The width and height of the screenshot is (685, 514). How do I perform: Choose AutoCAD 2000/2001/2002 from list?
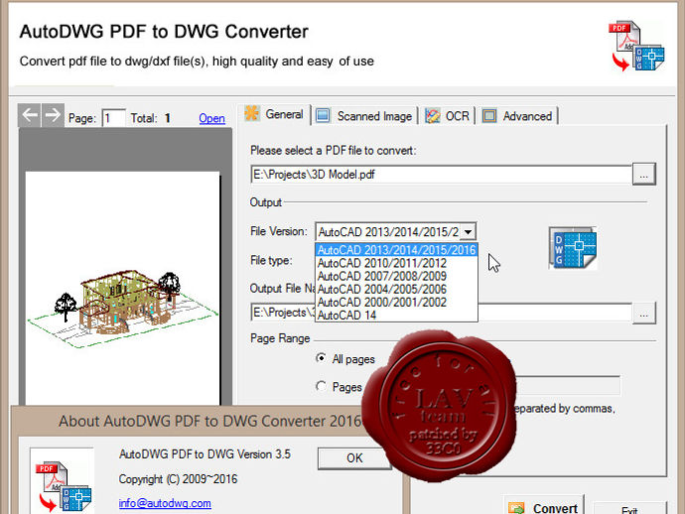(x=396, y=303)
